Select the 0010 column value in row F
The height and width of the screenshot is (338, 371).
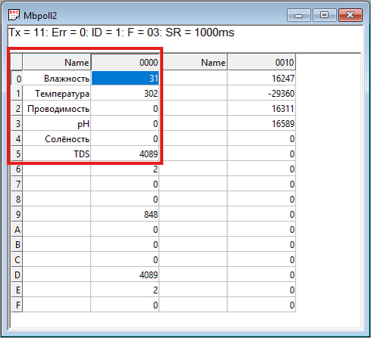point(261,305)
